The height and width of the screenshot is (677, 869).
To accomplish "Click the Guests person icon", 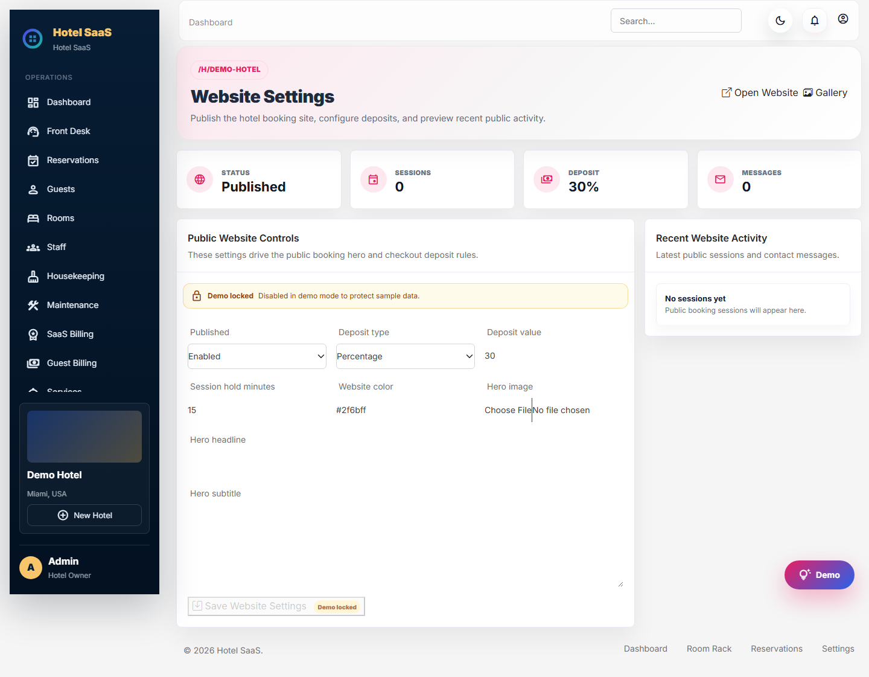I will 33,190.
